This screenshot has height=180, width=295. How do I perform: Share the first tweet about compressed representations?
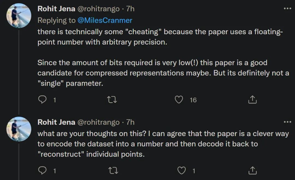coord(252,100)
